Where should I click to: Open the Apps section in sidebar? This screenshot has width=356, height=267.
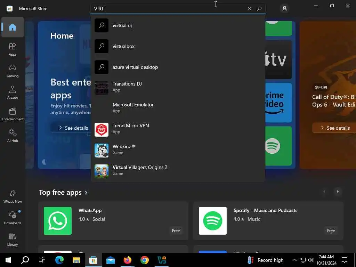[x=13, y=49]
